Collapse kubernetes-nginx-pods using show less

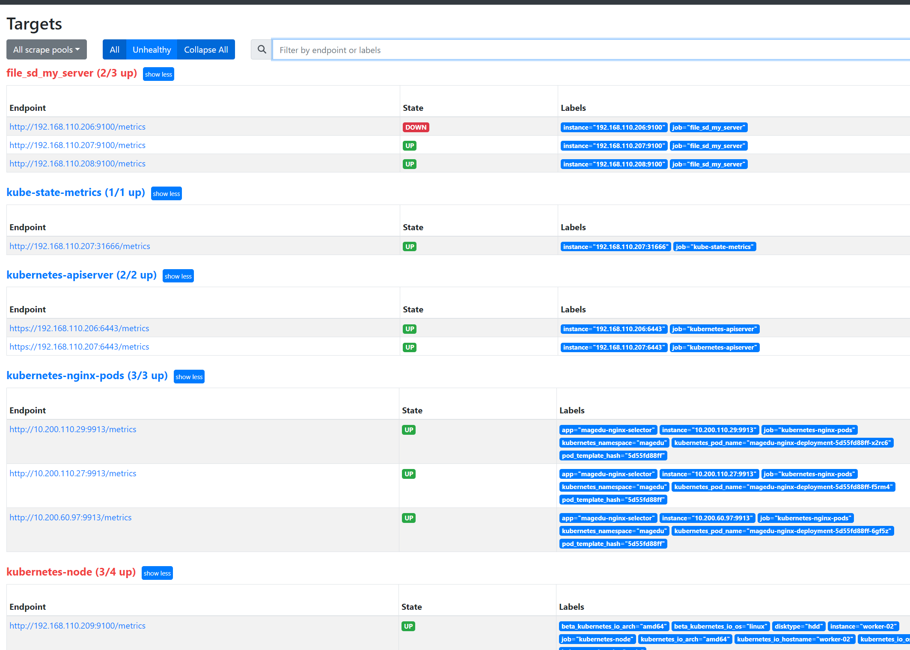tap(189, 377)
